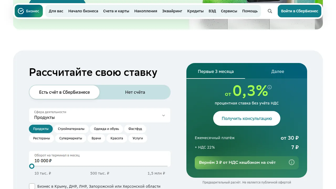
Task: Click the Sber Бизнес logo
Action: (x=29, y=11)
